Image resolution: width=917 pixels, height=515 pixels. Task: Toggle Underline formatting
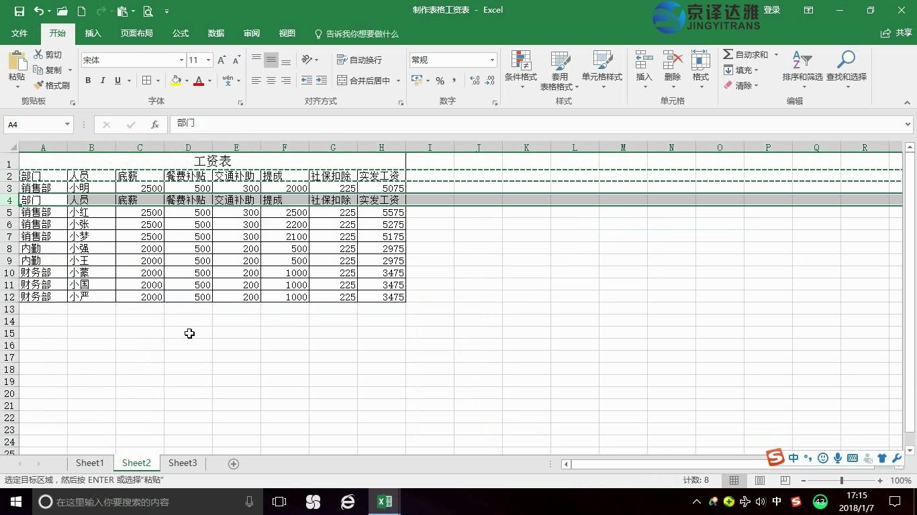point(117,80)
